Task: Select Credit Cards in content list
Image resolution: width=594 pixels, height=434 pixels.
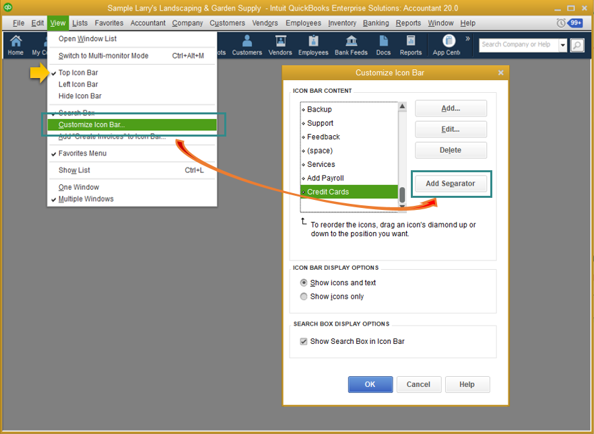Action: point(349,192)
